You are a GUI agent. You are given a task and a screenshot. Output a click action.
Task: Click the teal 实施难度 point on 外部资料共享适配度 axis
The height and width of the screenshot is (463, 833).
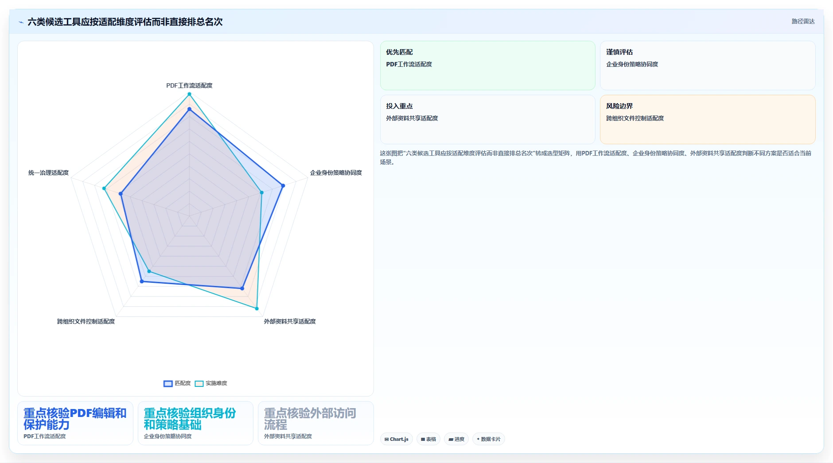pos(257,309)
